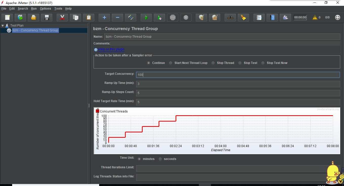Screen dimensions: 344x186
Task: Open the Run menu
Action: 34,9
